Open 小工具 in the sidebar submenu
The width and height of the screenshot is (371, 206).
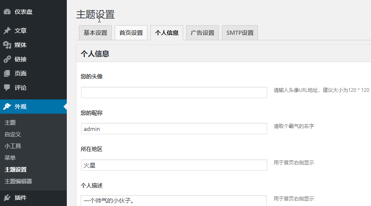[x=13, y=146]
